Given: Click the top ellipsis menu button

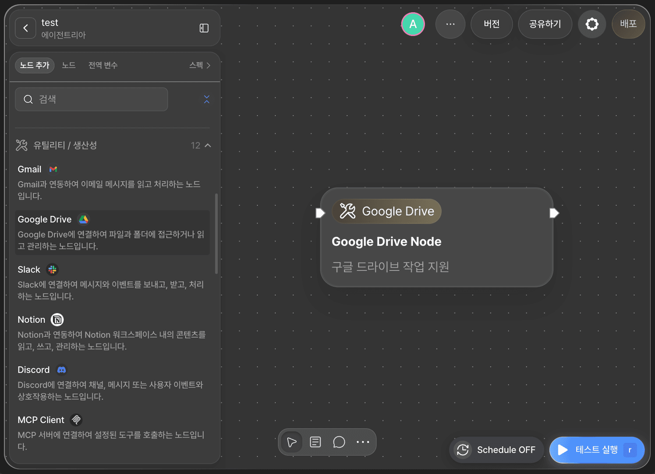Looking at the screenshot, I should [x=450, y=24].
